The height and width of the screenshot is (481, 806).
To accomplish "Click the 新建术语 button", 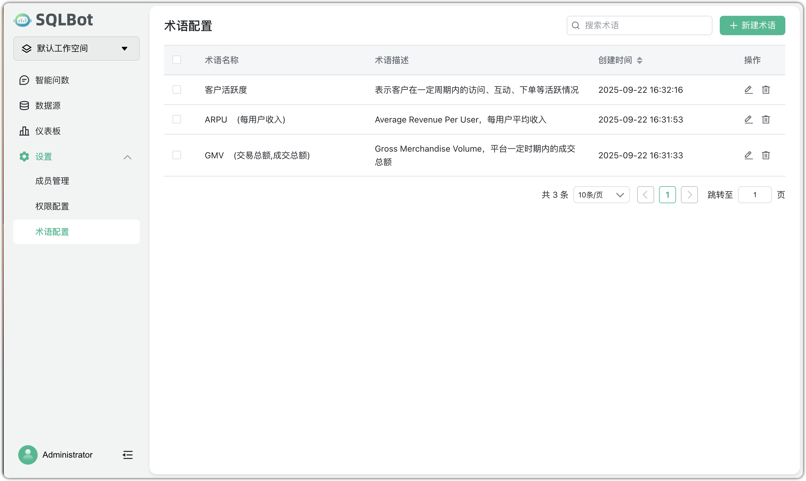I will pyautogui.click(x=752, y=25).
